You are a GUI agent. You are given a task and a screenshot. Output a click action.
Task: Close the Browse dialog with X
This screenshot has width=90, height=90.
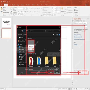click(60, 27)
